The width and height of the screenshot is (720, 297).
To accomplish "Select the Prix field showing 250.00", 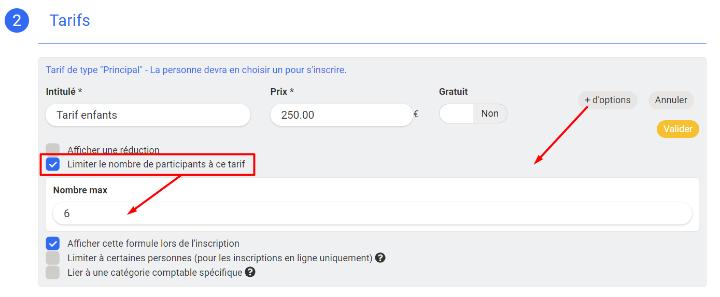I will (x=342, y=115).
